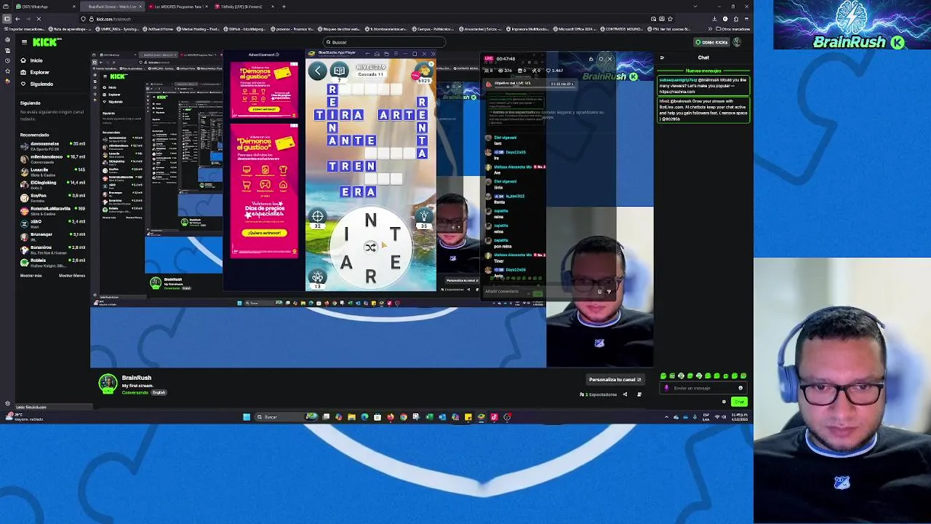Viewport: 931px width, 524px height.
Task: Click the Espectadores viewer count
Action: (x=599, y=394)
